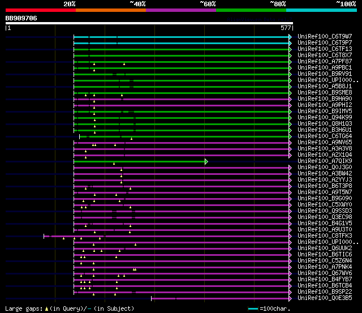The image size is (362, 313).
Task: Select the UniRef100_B6TIC6 hit label
Action: coord(325,255)
